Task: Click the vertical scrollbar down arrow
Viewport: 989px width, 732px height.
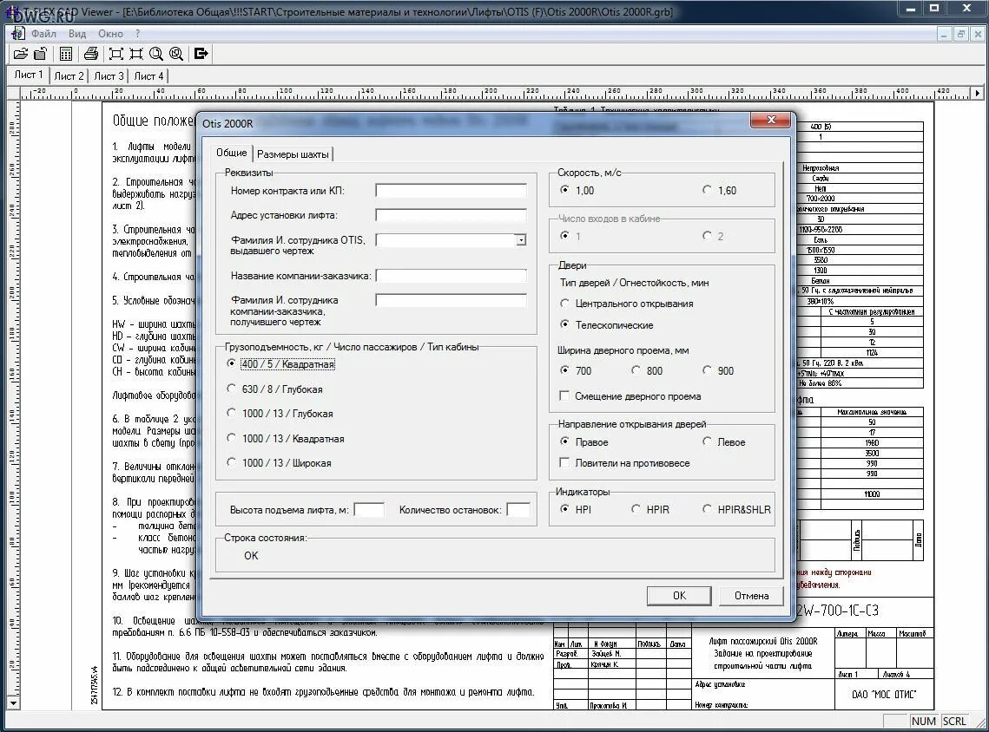Action: [x=13, y=702]
